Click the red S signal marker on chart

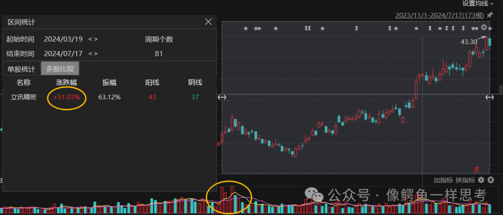[x=477, y=169]
